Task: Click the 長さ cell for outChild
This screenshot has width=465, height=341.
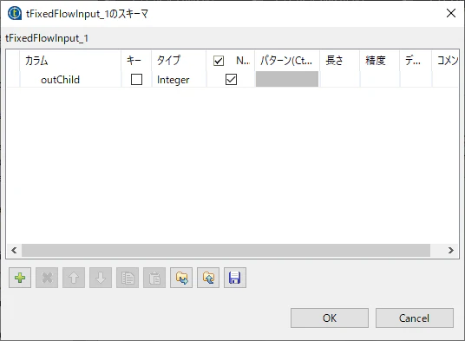Action: [x=340, y=80]
